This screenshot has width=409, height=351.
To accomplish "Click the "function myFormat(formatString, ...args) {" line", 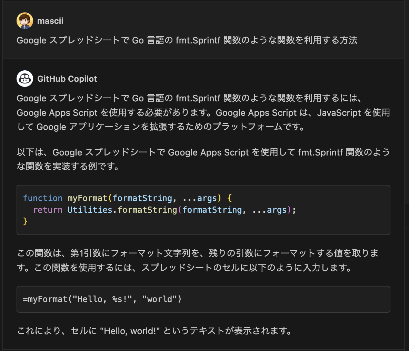I will point(127,198).
